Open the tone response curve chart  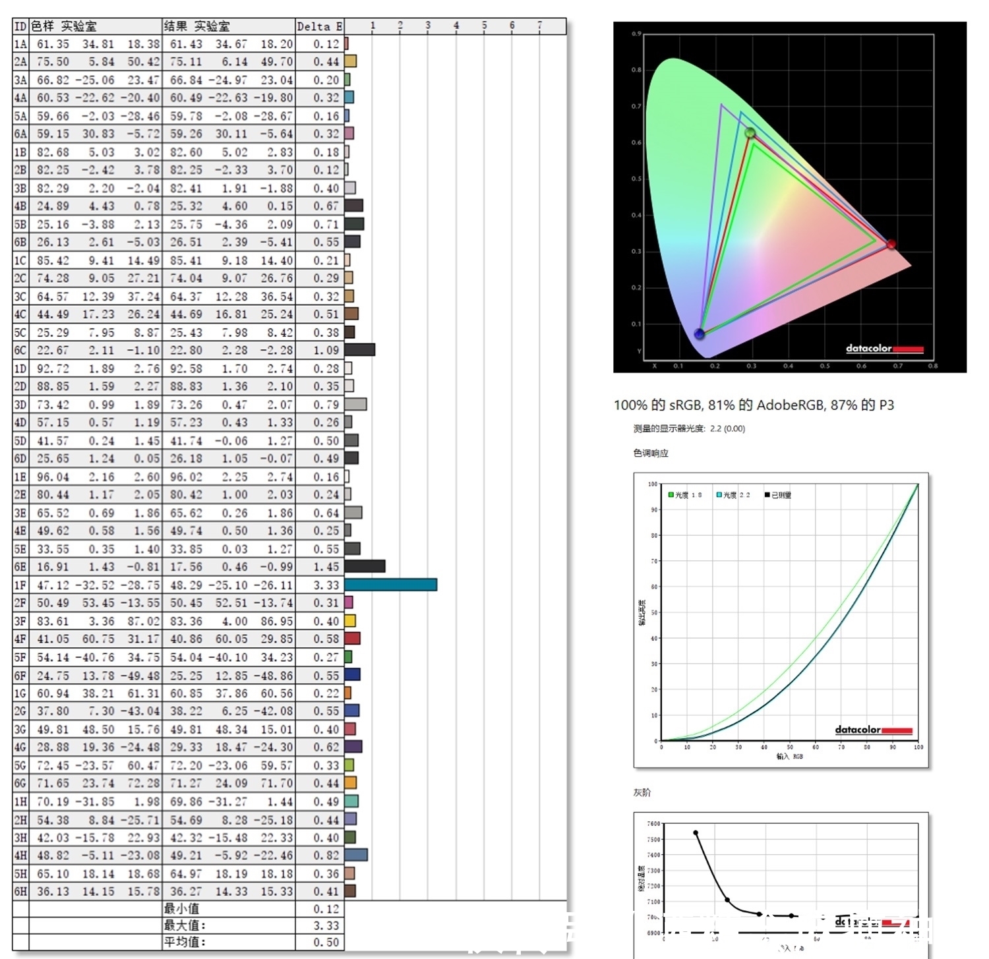[x=781, y=620]
